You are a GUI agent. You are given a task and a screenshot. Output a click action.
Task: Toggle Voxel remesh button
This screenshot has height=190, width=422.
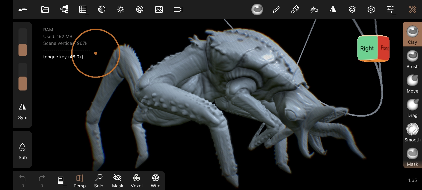137,181
